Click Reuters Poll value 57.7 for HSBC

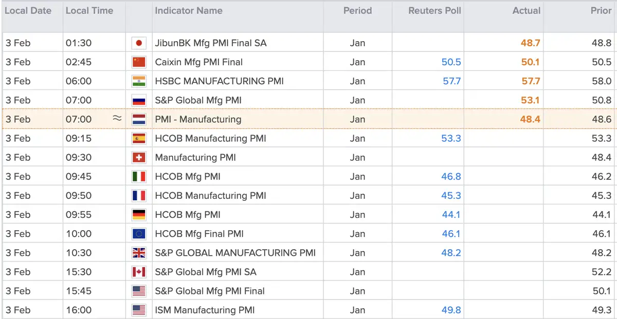pyautogui.click(x=451, y=81)
